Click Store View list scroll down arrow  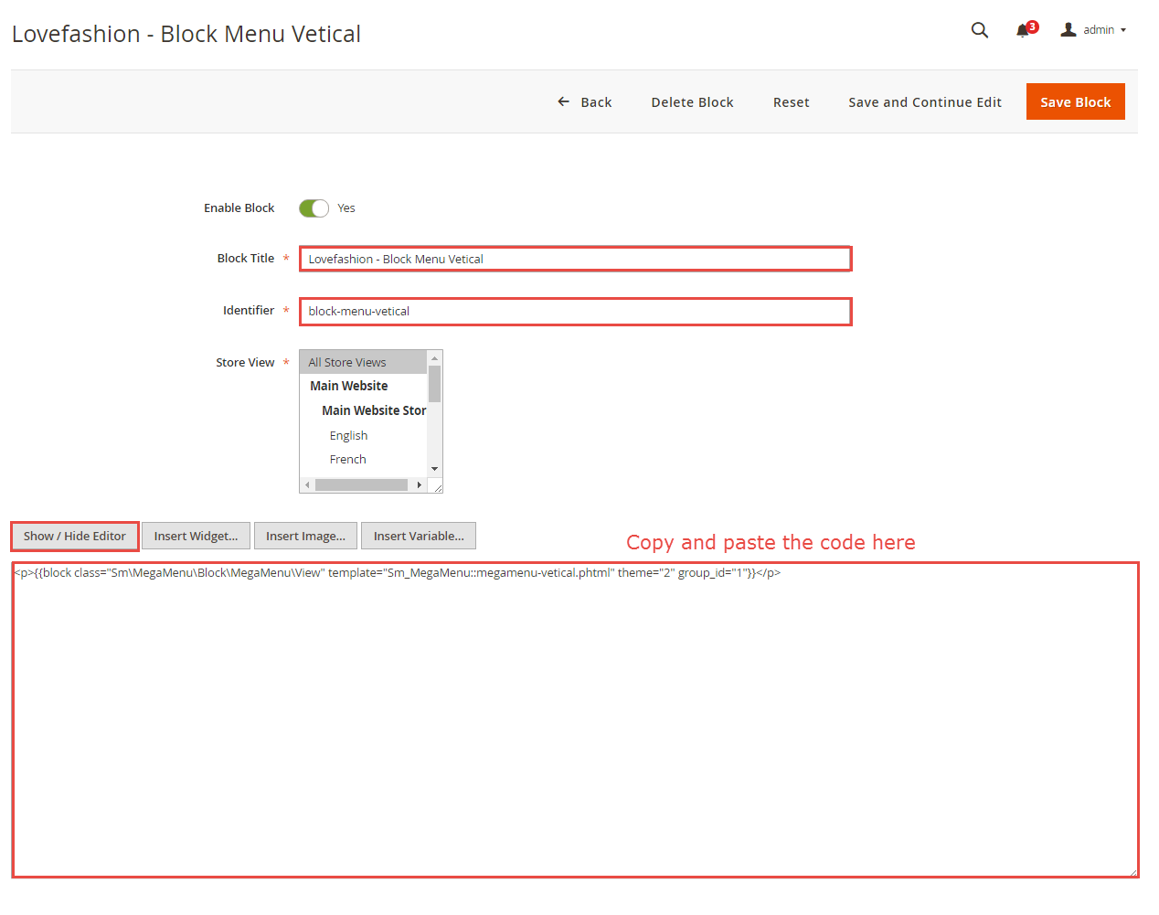tap(435, 469)
